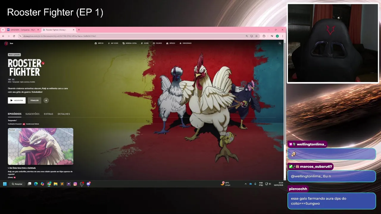381x214 pixels.
Task: Open Filmes in the Disney+ nav
Action: (x=157, y=43)
